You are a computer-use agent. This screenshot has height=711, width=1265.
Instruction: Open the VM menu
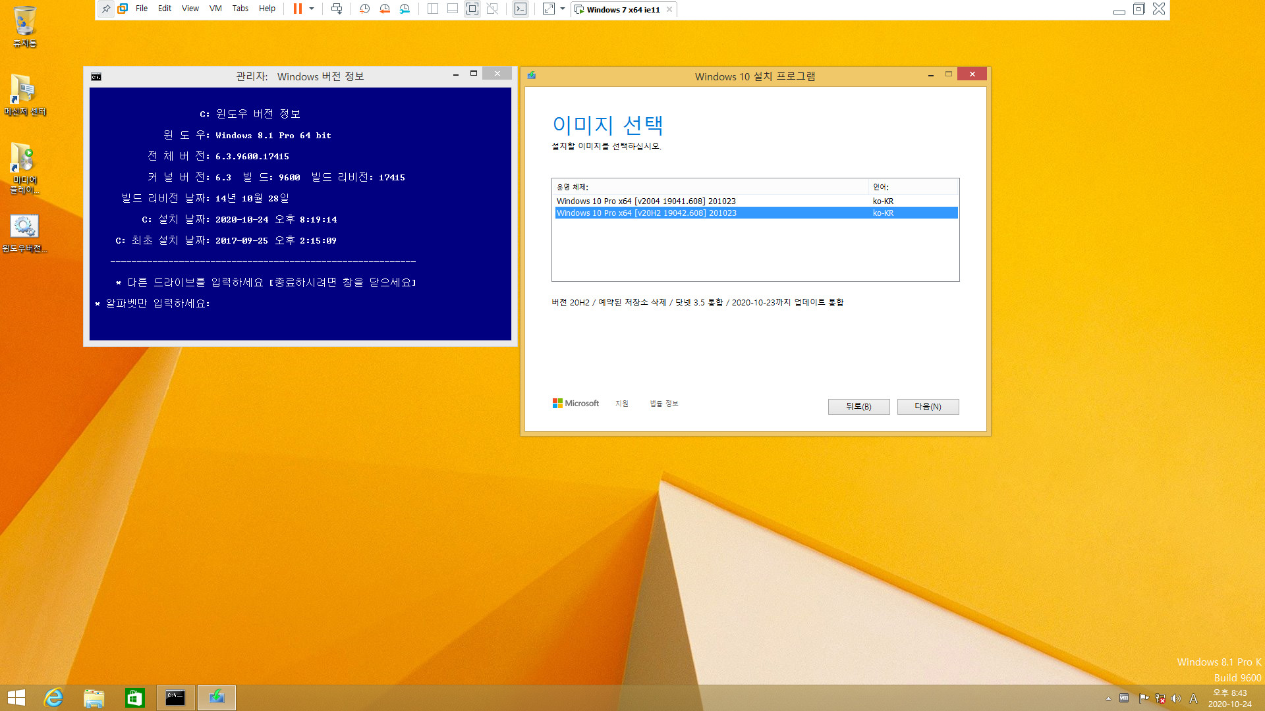click(x=215, y=9)
